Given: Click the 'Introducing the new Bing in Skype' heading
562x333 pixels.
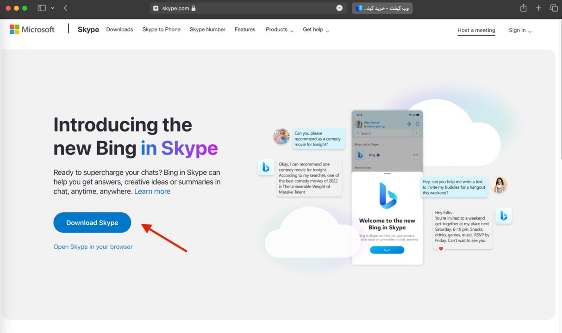Looking at the screenshot, I should 136,136.
